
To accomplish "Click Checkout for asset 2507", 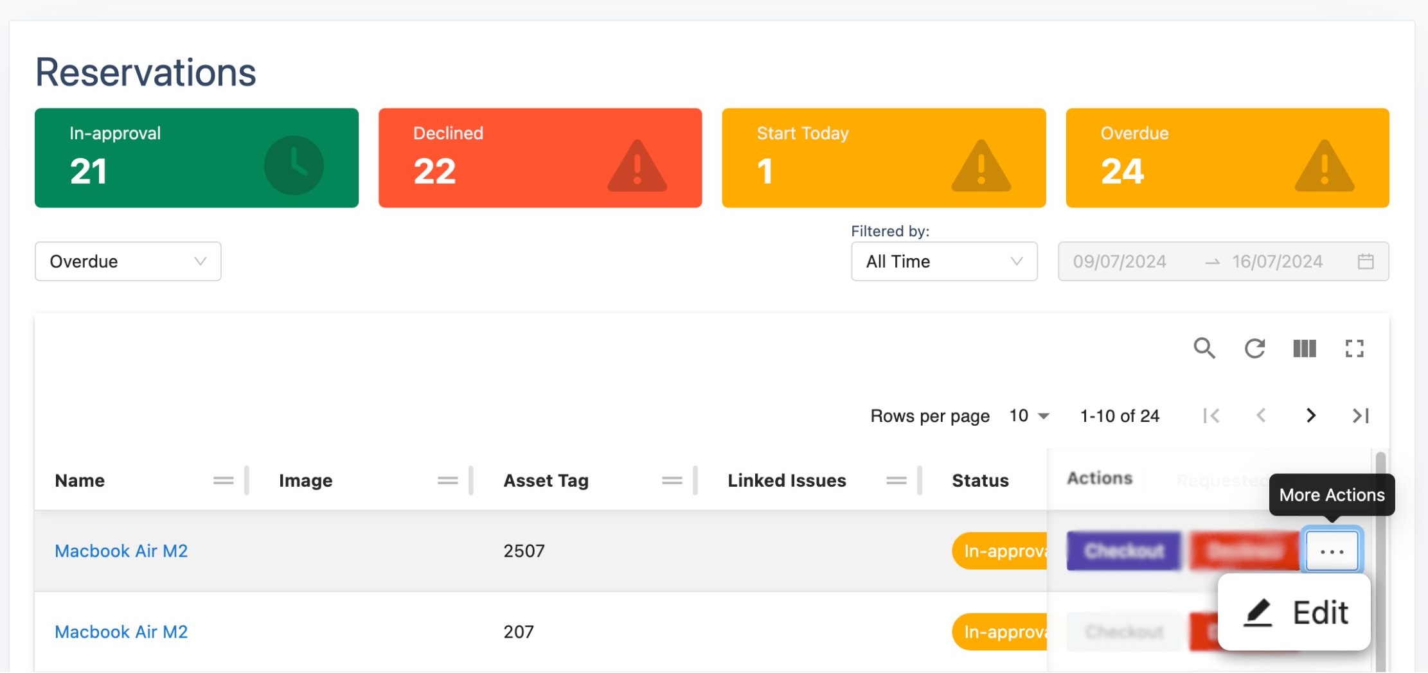I will 1123,551.
